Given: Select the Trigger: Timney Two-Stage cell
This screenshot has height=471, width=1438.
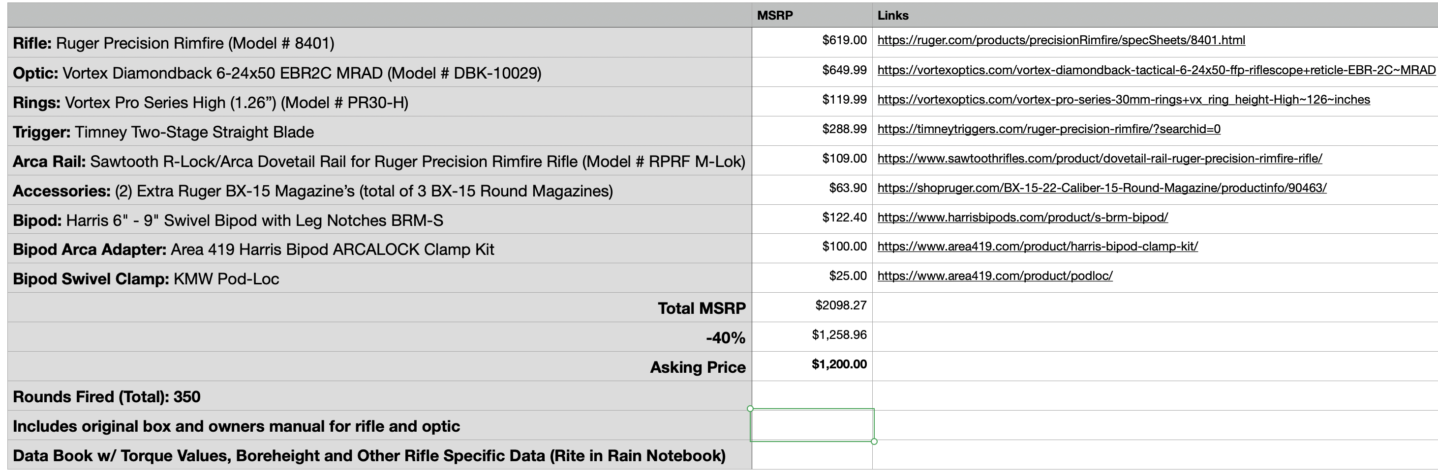Looking at the screenshot, I should pos(380,131).
